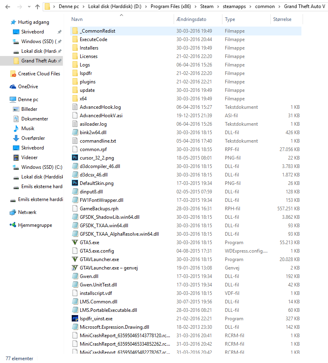This screenshot has width=328, height=363.
Task: Expand chevron after Program Files (x86) in path
Action: (195, 6)
